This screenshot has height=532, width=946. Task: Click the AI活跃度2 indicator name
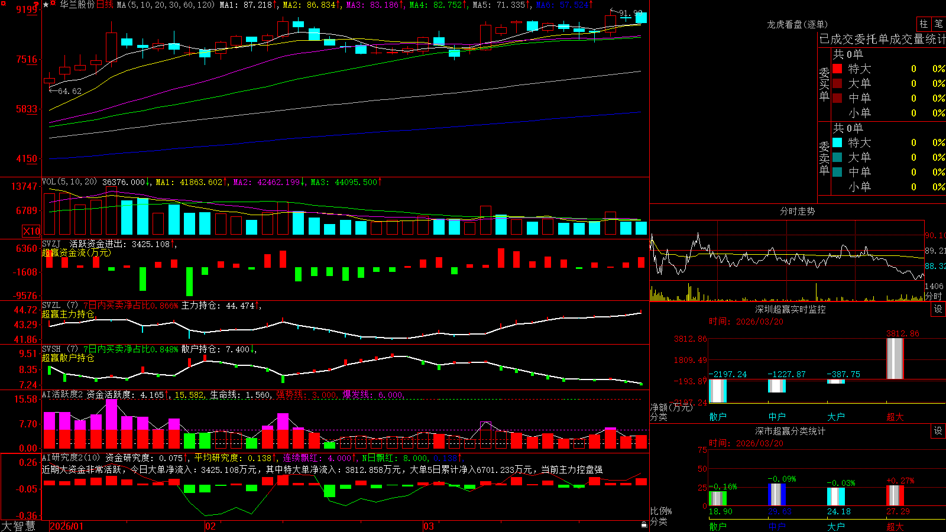pos(62,394)
